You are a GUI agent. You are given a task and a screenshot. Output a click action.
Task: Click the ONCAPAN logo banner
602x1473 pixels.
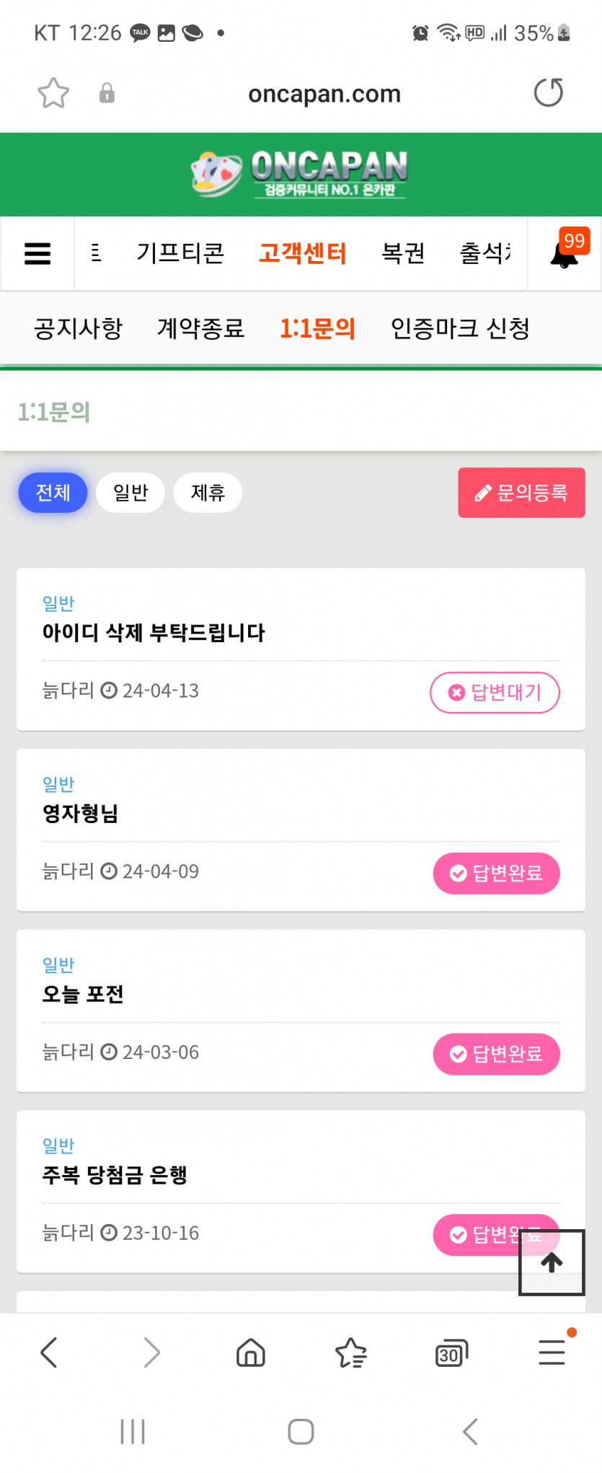pyautogui.click(x=301, y=174)
